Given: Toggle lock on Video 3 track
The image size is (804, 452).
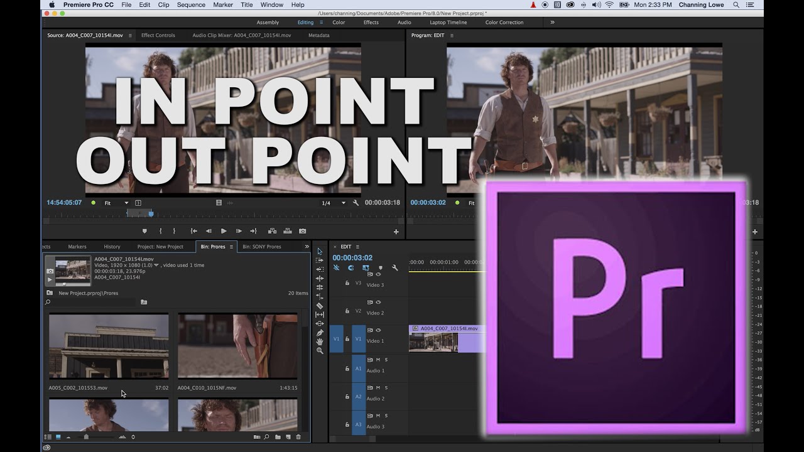Looking at the screenshot, I should (347, 283).
